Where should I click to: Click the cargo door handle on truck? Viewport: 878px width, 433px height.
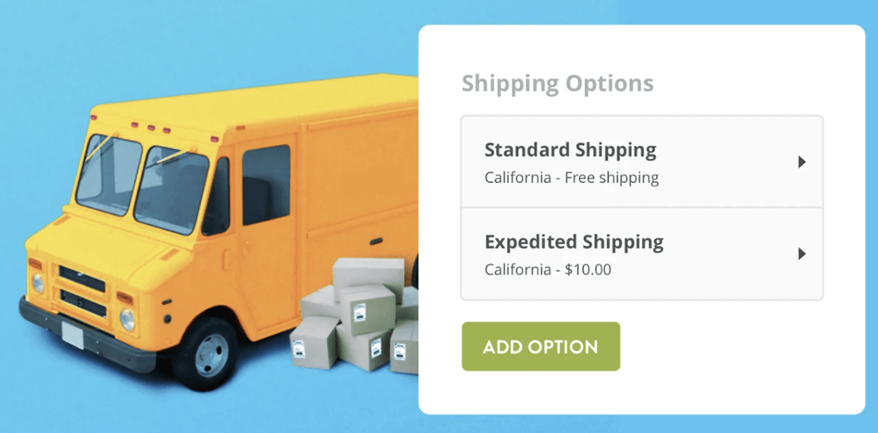pyautogui.click(x=375, y=241)
